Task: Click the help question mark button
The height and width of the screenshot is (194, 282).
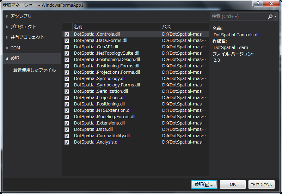Action: [x=258, y=4]
